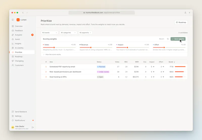Sort by Score column arrow
The height and width of the screenshot is (140, 202).
[174, 62]
